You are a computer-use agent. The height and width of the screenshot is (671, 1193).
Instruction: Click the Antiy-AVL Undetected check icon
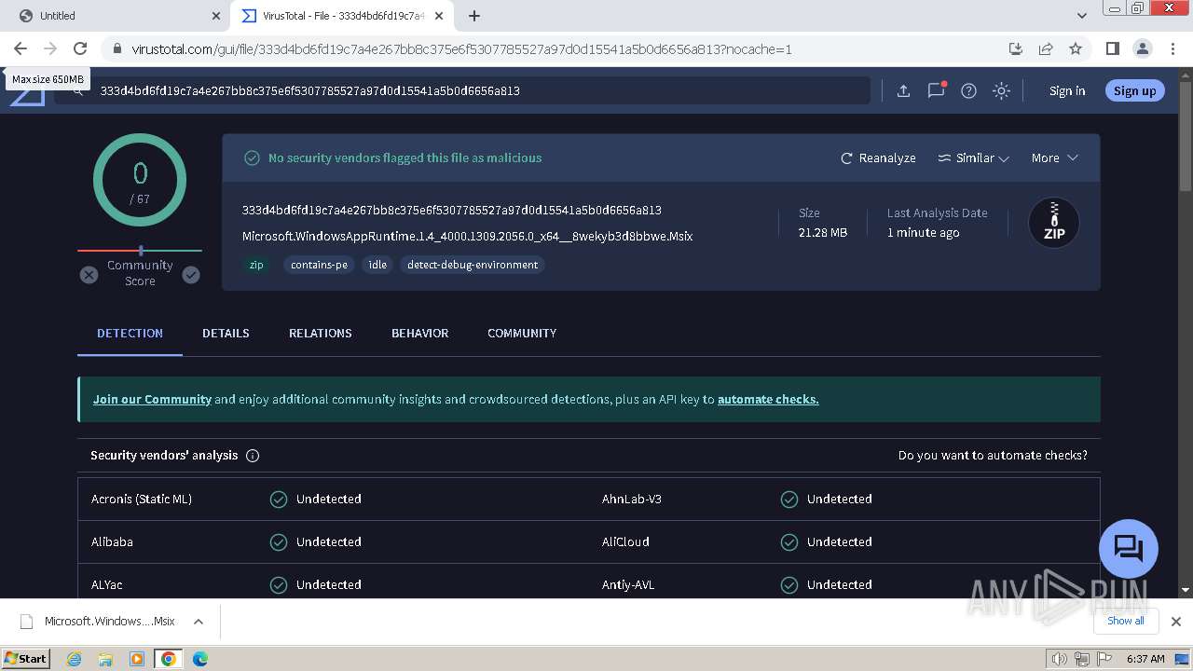tap(789, 584)
